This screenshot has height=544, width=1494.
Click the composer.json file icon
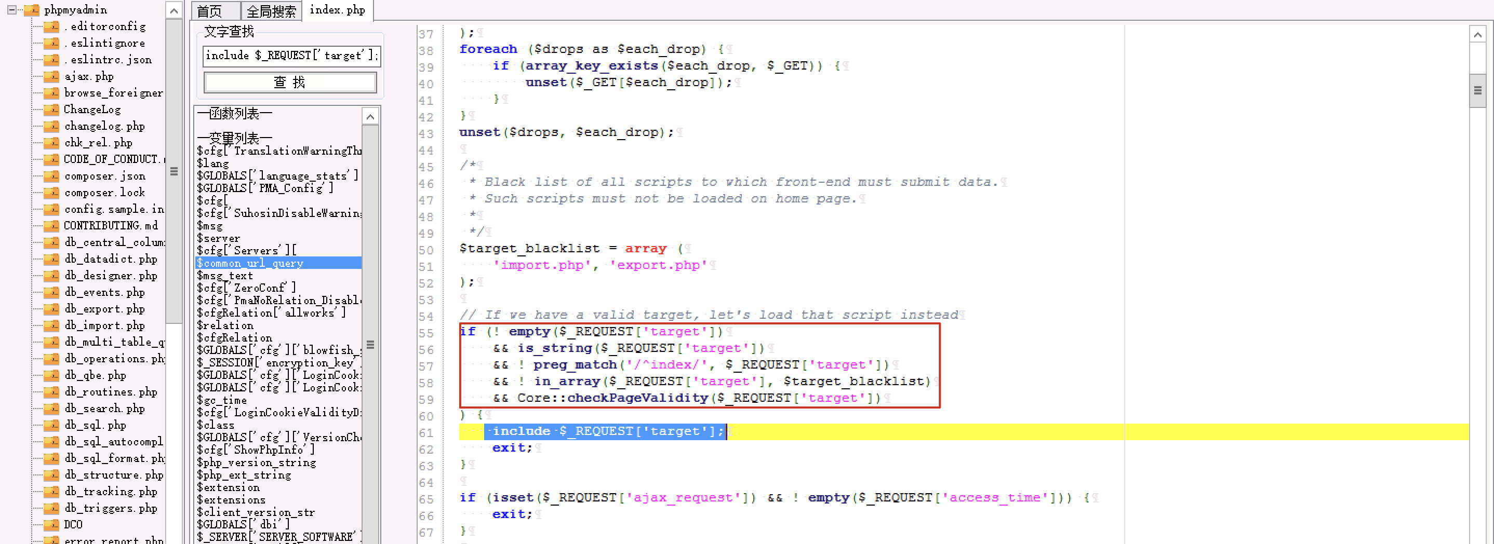51,175
